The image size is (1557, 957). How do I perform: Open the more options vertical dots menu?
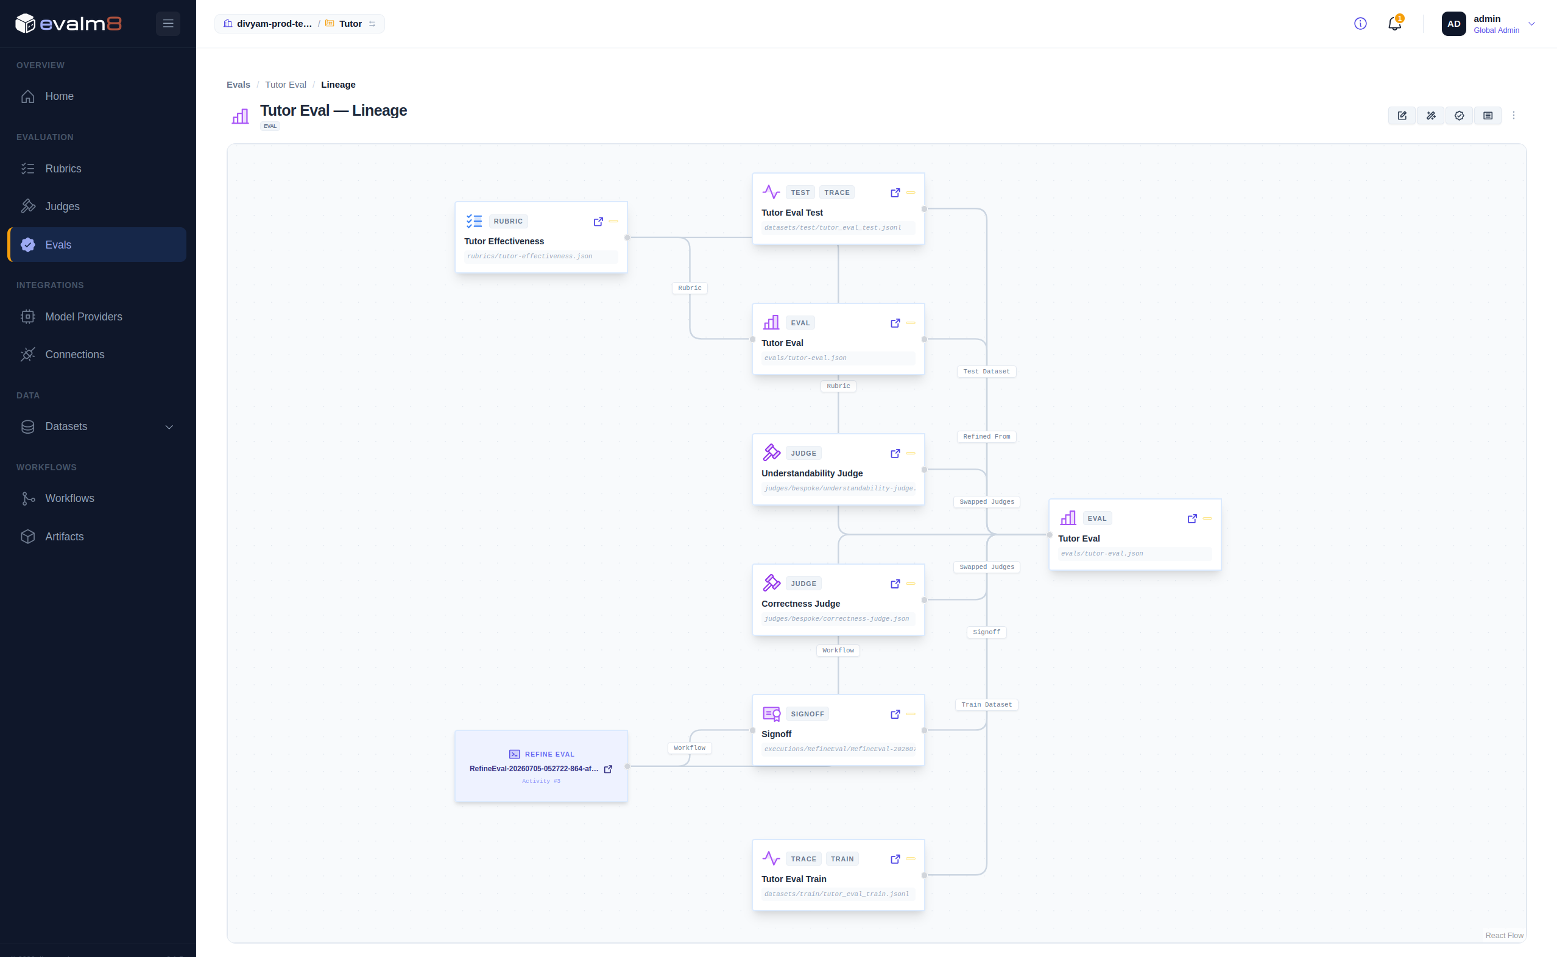coord(1513,116)
